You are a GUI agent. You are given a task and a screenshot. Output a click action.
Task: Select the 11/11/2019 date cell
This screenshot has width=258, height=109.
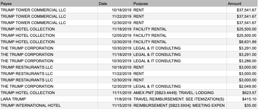tap(115, 93)
